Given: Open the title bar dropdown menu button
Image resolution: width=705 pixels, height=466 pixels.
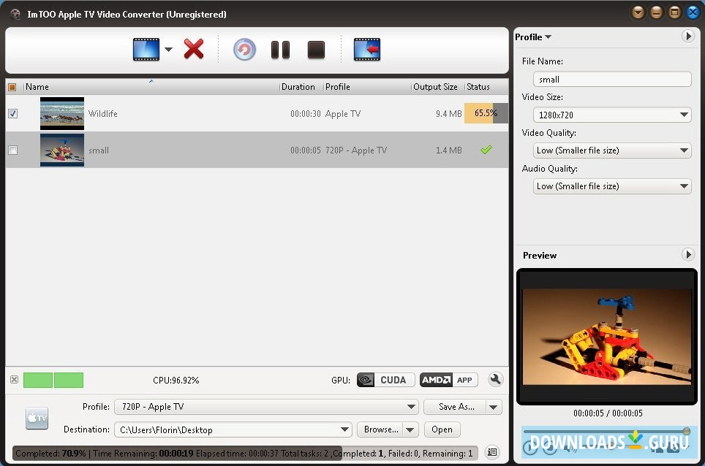Looking at the screenshot, I should [638, 12].
